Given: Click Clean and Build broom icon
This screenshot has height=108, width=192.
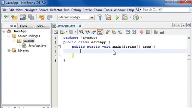Looking at the screenshot, I should (x=108, y=17).
